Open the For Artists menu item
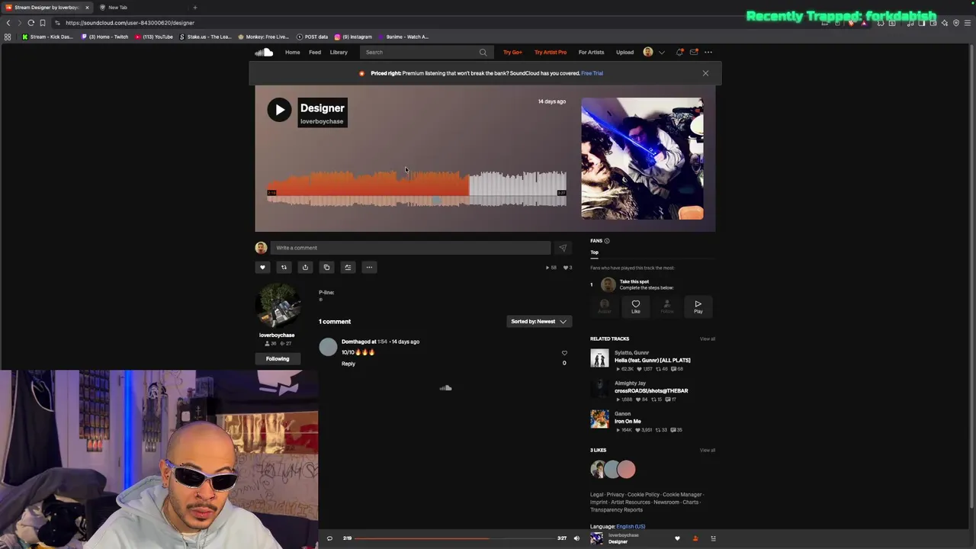This screenshot has width=976, height=549. pyautogui.click(x=591, y=53)
